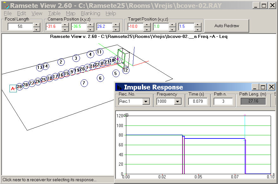Click Target Position z field showing 1.5
This screenshot has height=184, width=278.
click(x=186, y=27)
